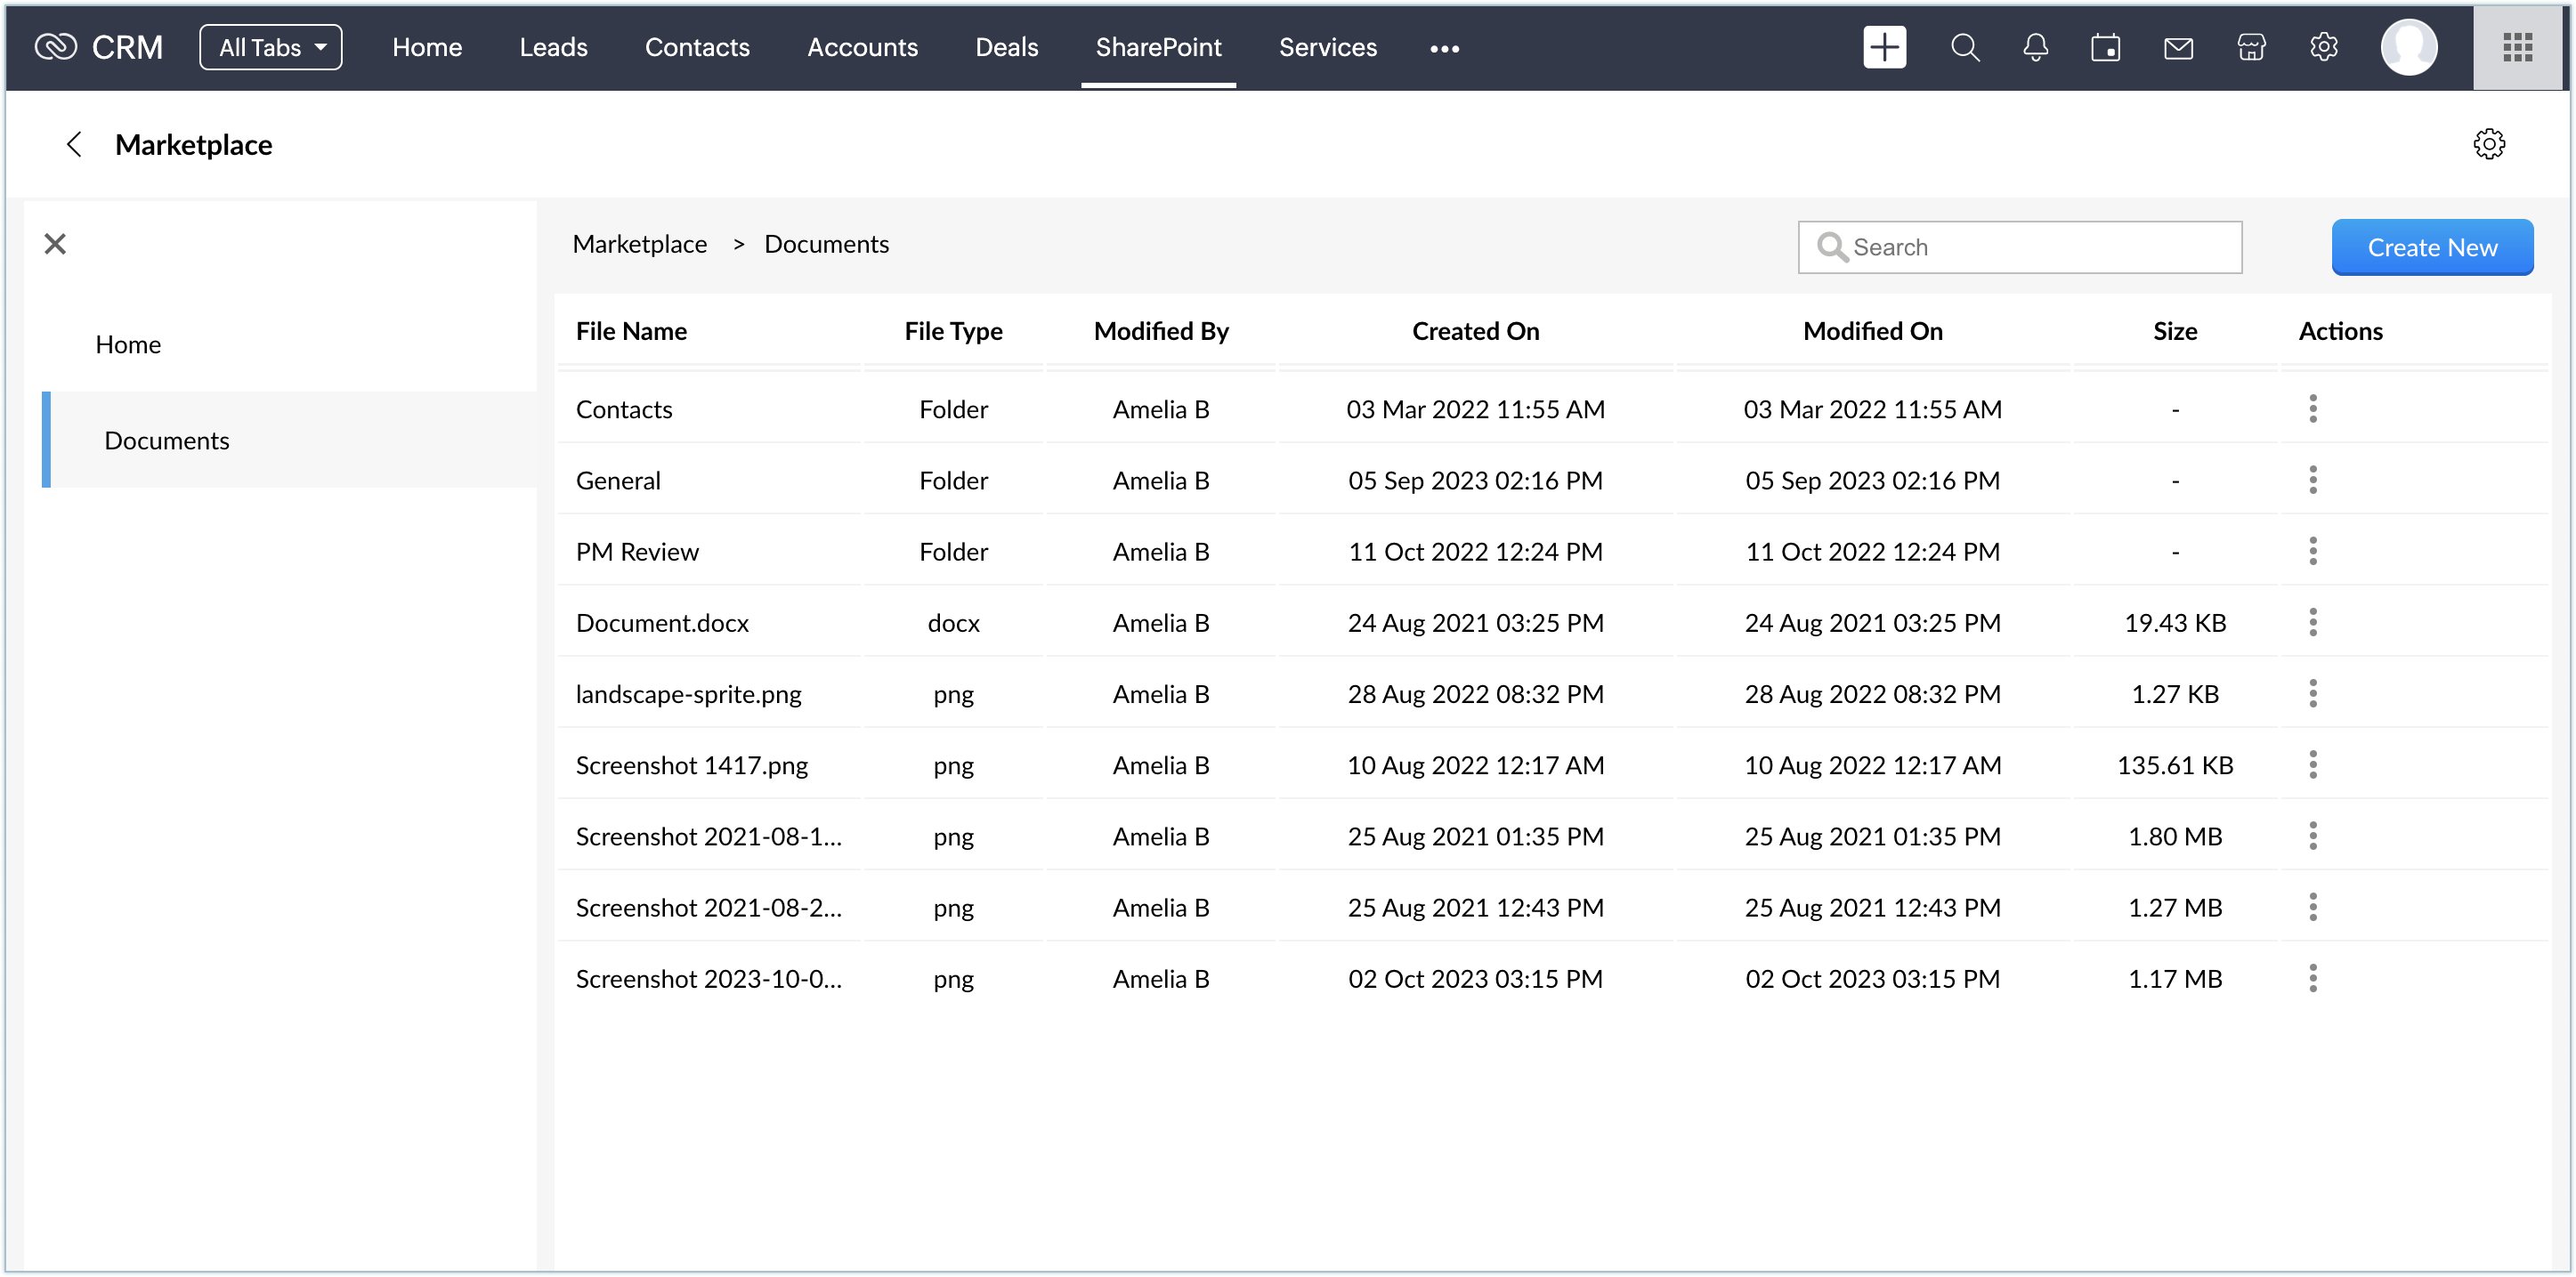Open the user profile avatar

coord(2408,47)
